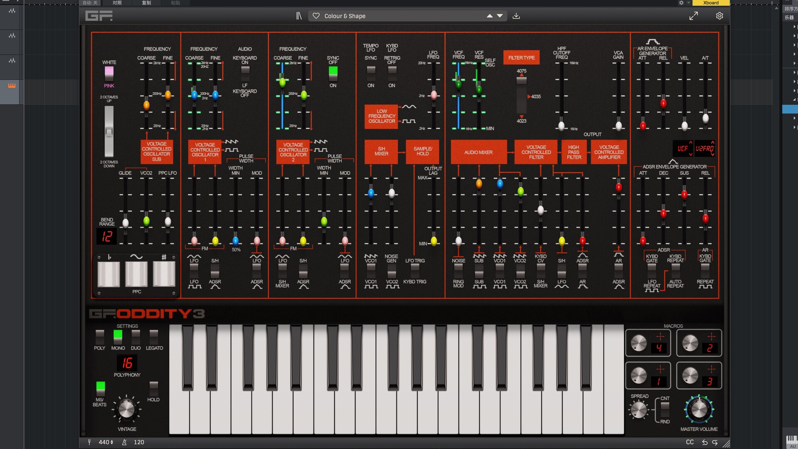The image size is (798, 449).
Task: Click the pitch bend 2 Octaves slider
Action: pos(109,131)
